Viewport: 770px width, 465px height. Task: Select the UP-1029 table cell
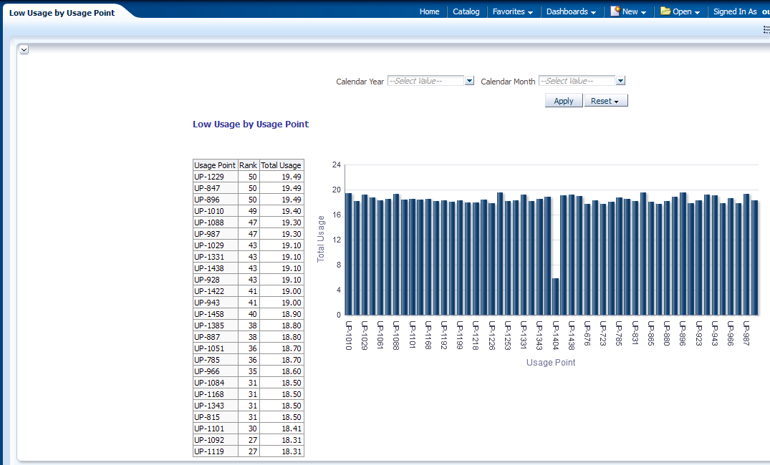pyautogui.click(x=215, y=245)
